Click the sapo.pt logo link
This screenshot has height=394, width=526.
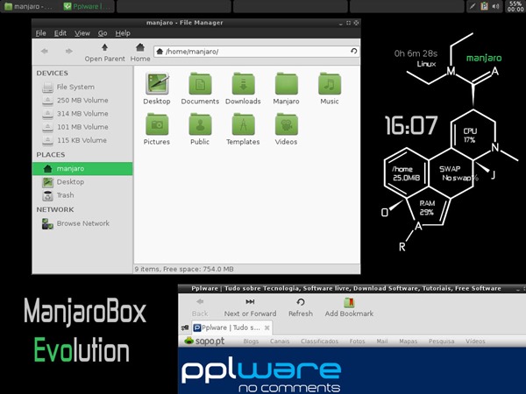(204, 341)
